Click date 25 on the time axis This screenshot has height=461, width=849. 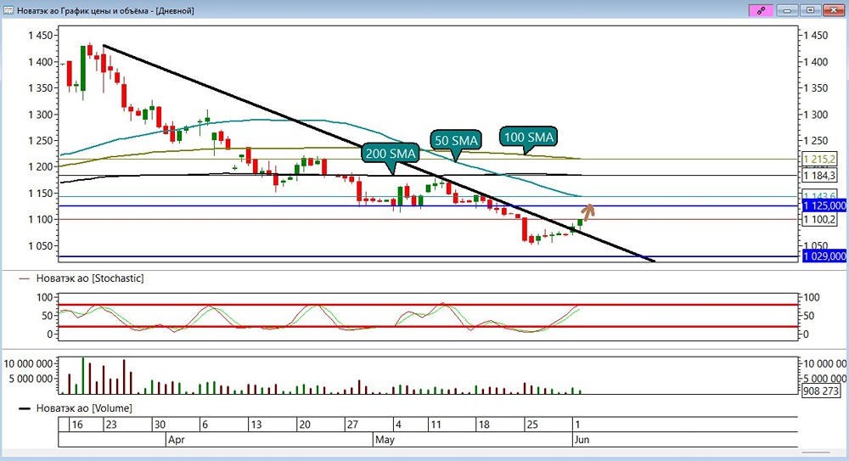point(532,424)
